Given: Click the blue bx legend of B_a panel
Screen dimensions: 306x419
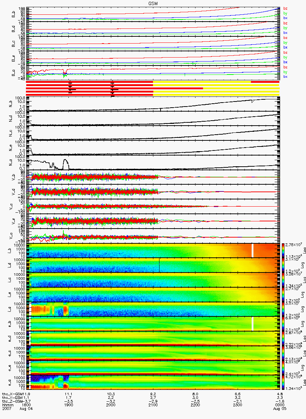Looking at the screenshot, I should coord(285,77).
